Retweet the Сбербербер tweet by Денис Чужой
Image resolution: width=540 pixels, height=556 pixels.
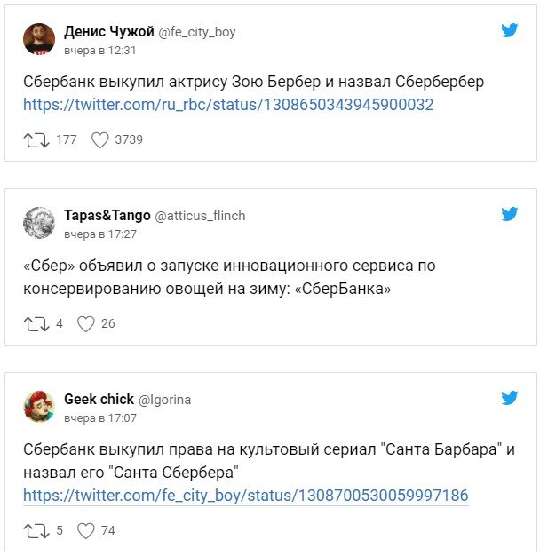click(36, 139)
